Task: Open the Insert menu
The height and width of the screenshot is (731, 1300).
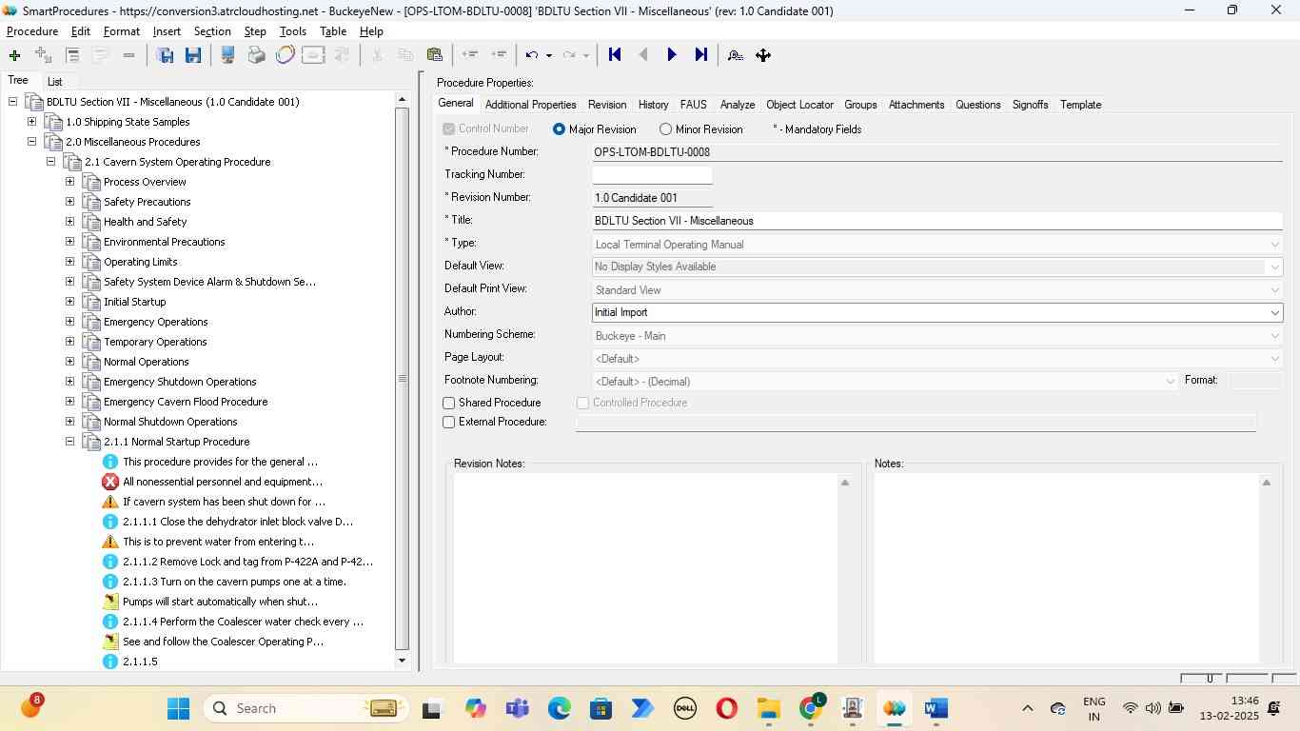Action: point(167,31)
